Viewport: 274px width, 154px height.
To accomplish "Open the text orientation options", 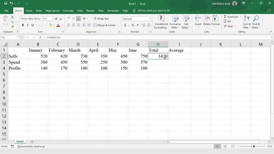I will 85,18.
